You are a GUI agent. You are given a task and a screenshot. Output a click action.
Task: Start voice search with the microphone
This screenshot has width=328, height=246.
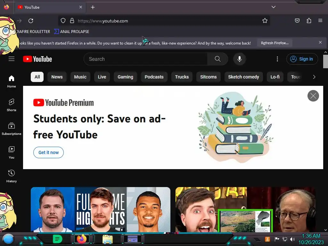pos(240,59)
